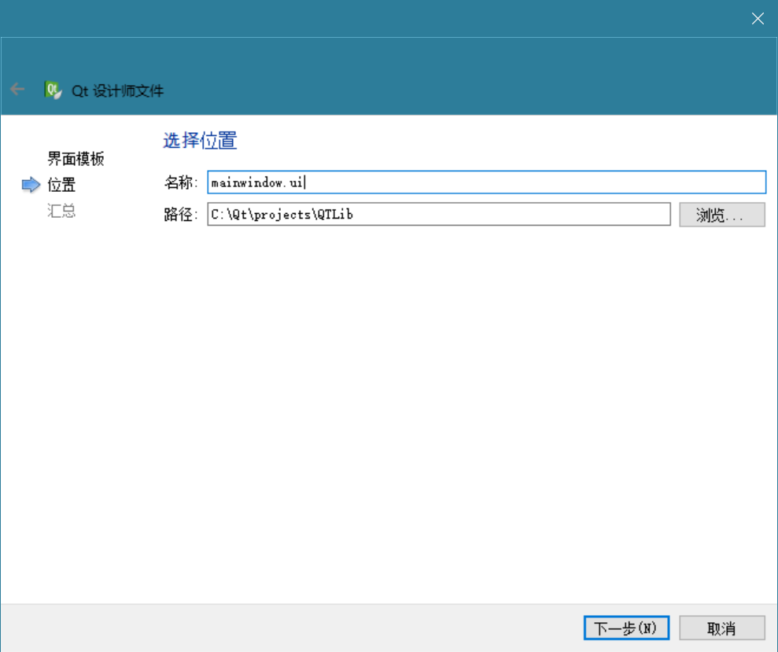The width and height of the screenshot is (778, 652).
Task: Click the back arrow in the wizard header
Action: (17, 90)
